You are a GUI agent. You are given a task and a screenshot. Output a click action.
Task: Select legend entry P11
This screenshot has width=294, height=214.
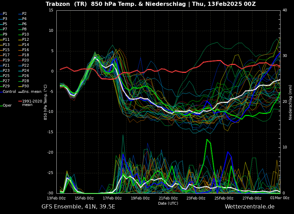click(x=6, y=39)
